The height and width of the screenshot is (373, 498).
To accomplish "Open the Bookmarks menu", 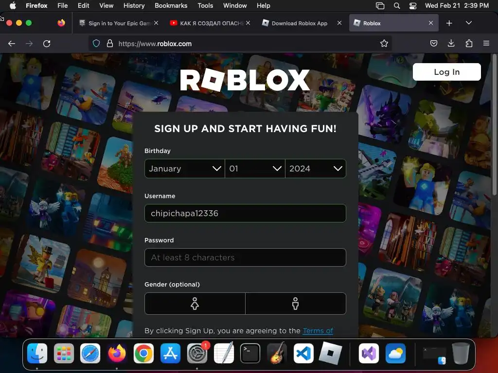I will click(x=171, y=6).
